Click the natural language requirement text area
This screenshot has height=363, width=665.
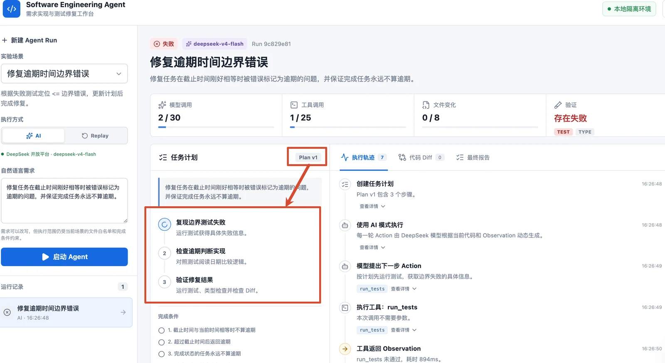(64, 201)
